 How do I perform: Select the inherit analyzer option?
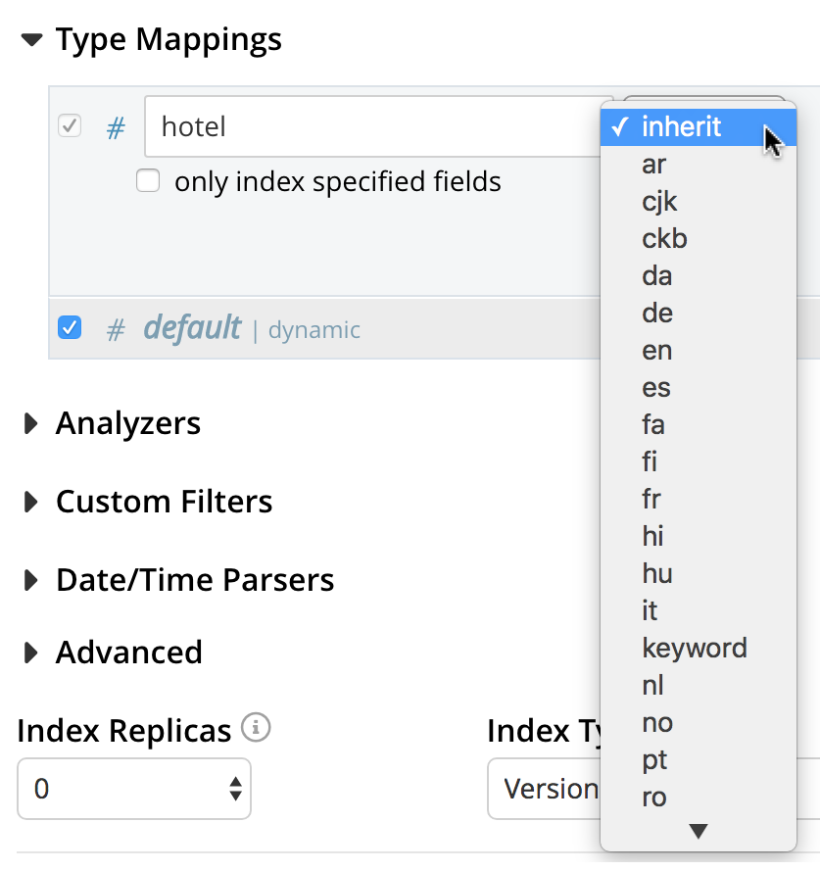click(682, 127)
